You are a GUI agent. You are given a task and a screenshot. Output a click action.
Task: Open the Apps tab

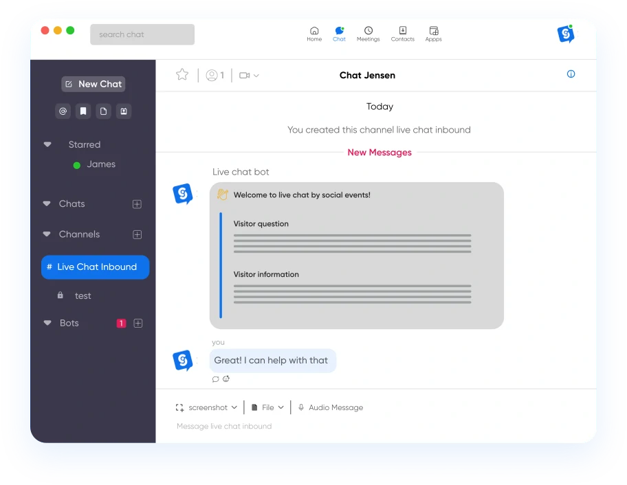coord(433,34)
